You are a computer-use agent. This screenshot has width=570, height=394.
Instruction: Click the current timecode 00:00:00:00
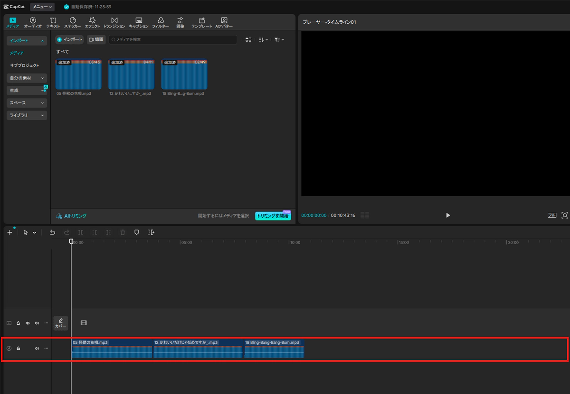tap(314, 215)
